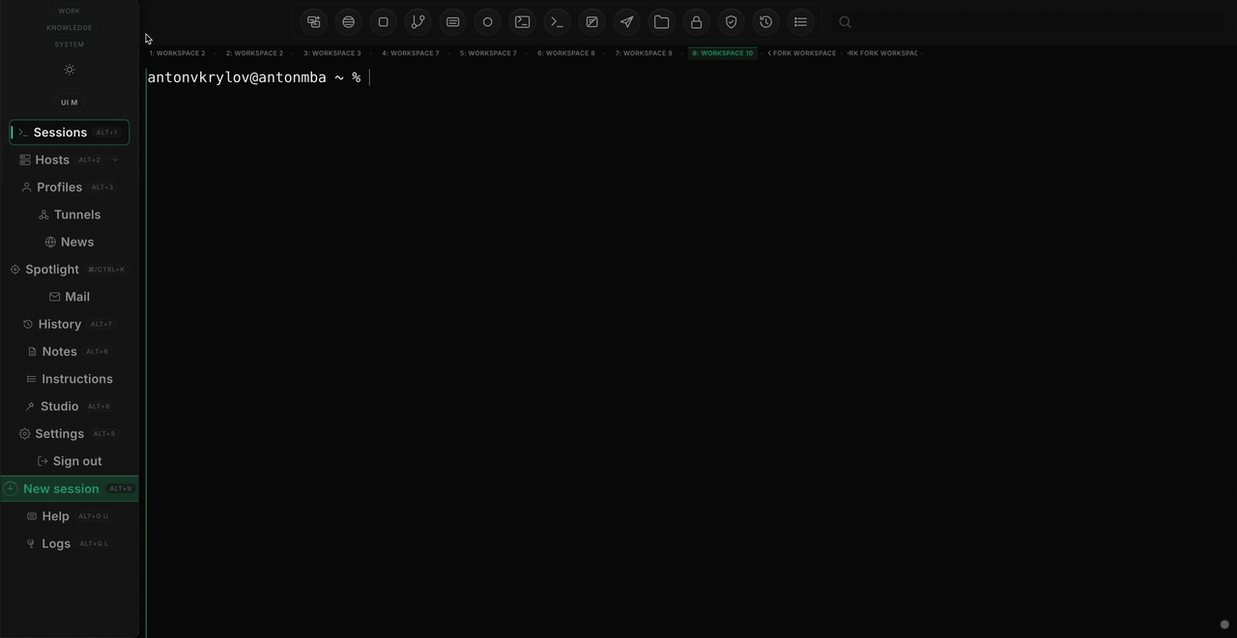Click the first toolbar icon with plus sign
Screen dimensions: 1237x638
click(314, 21)
